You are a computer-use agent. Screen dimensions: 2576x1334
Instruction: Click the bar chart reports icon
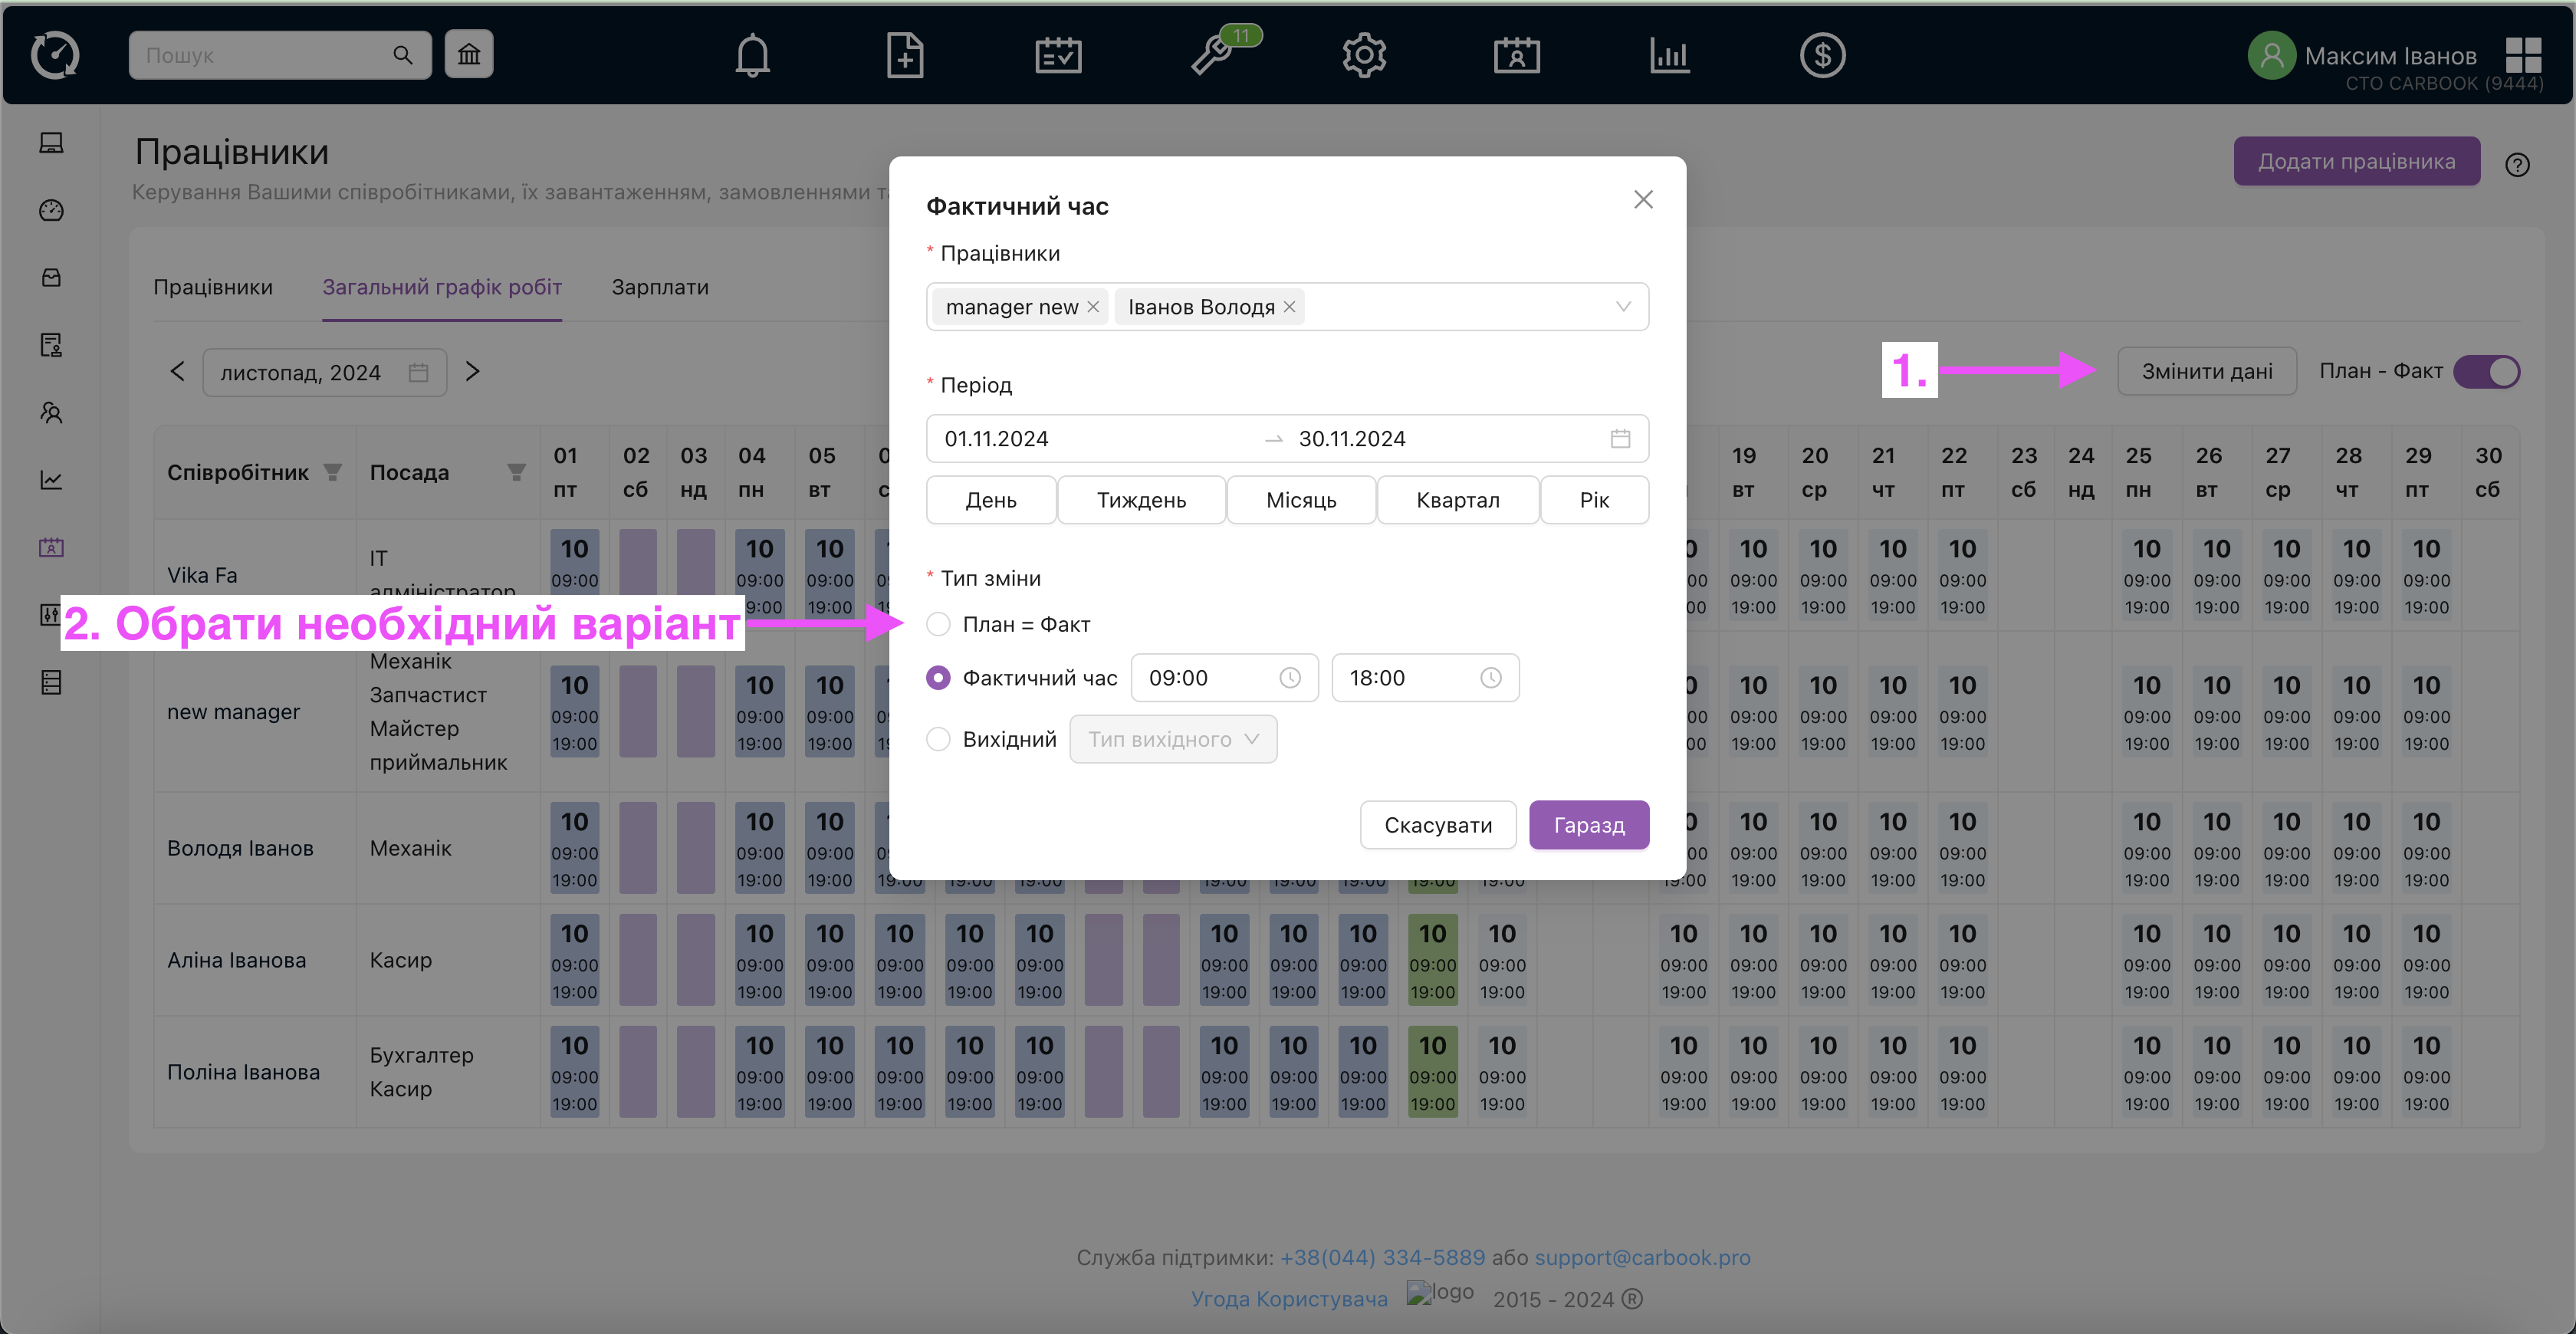(x=1669, y=55)
